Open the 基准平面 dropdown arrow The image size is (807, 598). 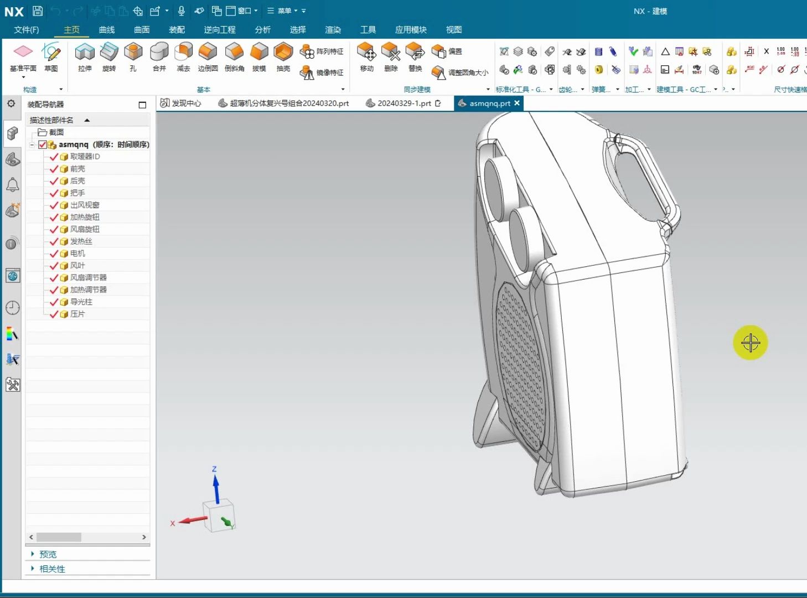(23, 78)
